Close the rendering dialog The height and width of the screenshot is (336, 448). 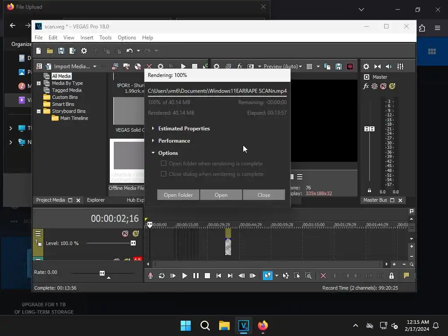[x=264, y=195]
